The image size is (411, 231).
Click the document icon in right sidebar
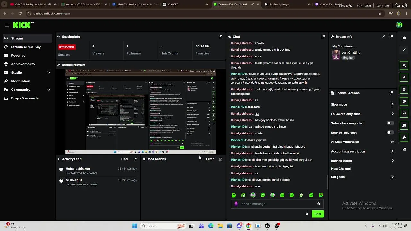pos(404,89)
